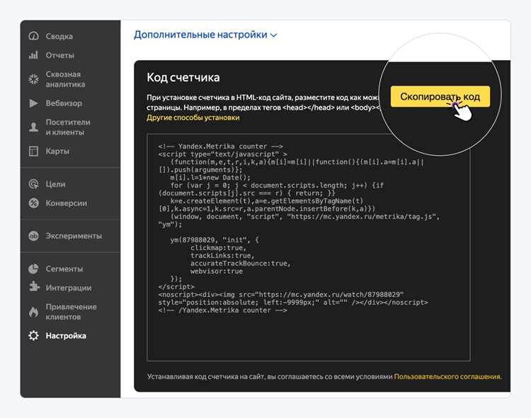Select the Цели target icon
531x418 pixels.
point(33,184)
